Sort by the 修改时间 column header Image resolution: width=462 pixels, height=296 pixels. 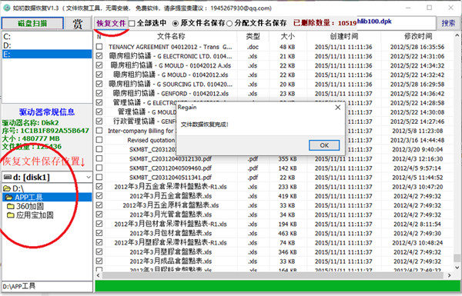click(417, 36)
